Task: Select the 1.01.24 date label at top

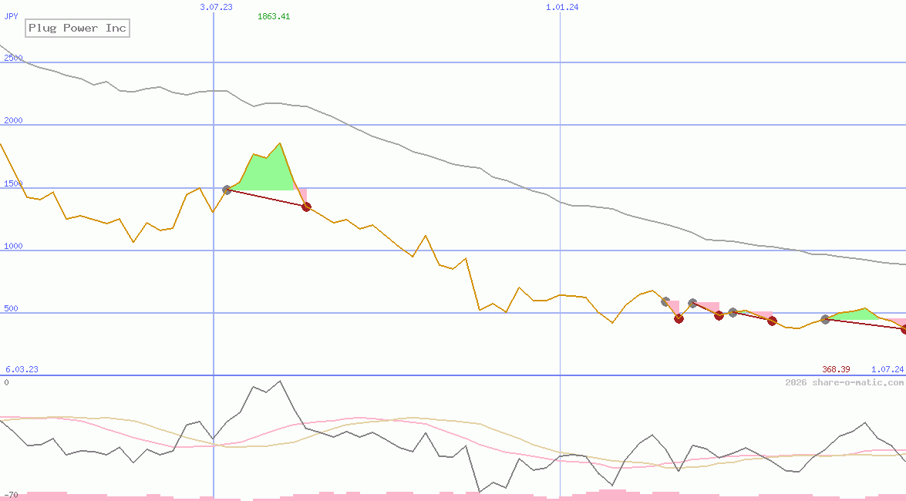Action: point(562,7)
